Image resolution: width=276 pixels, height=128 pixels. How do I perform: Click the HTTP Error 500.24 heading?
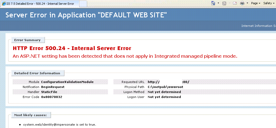pos(72,48)
